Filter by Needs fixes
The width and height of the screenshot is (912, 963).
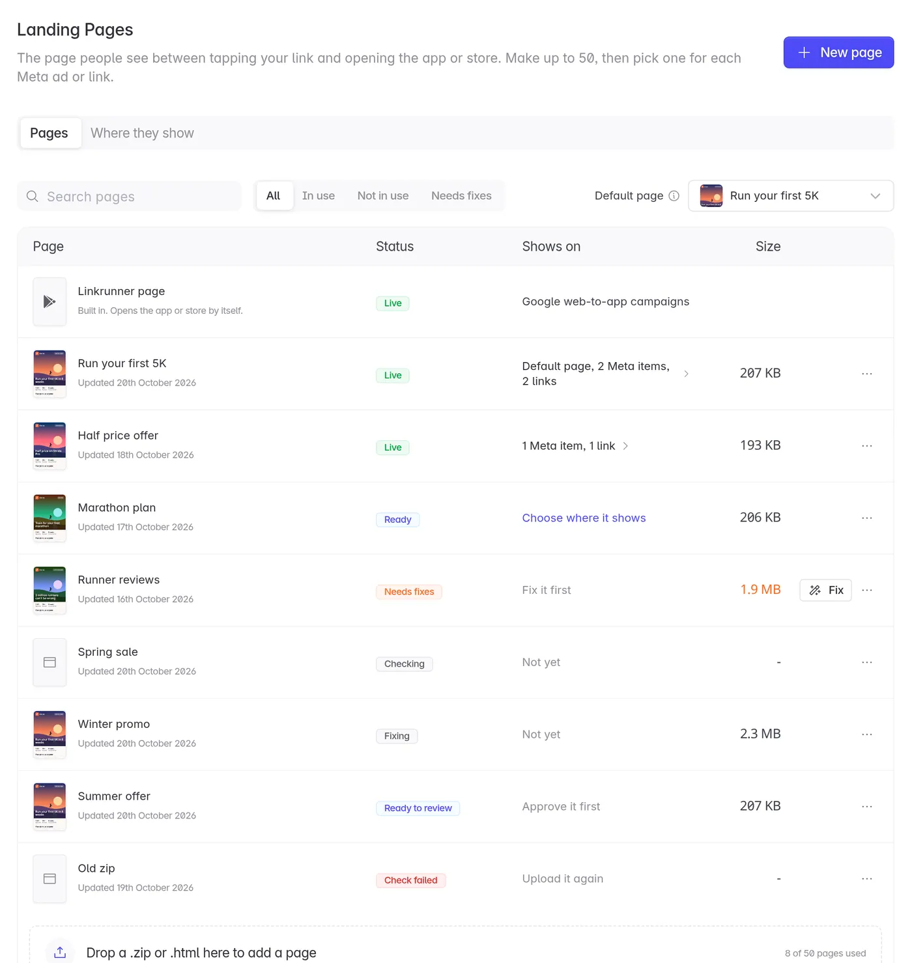click(461, 196)
